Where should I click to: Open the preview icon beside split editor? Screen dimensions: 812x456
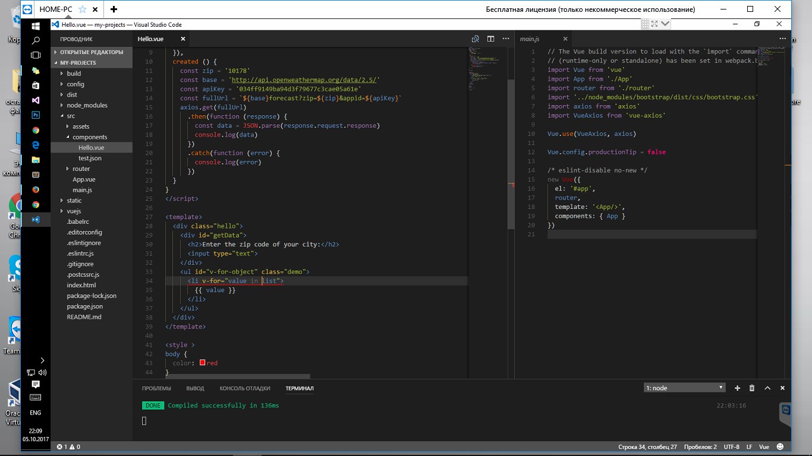click(476, 39)
